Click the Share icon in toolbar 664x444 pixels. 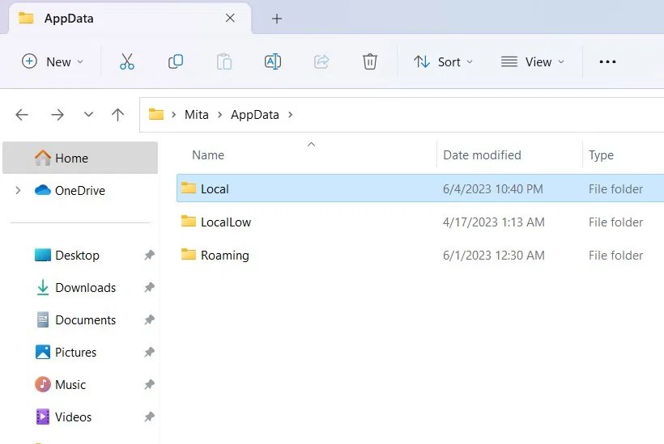click(321, 61)
